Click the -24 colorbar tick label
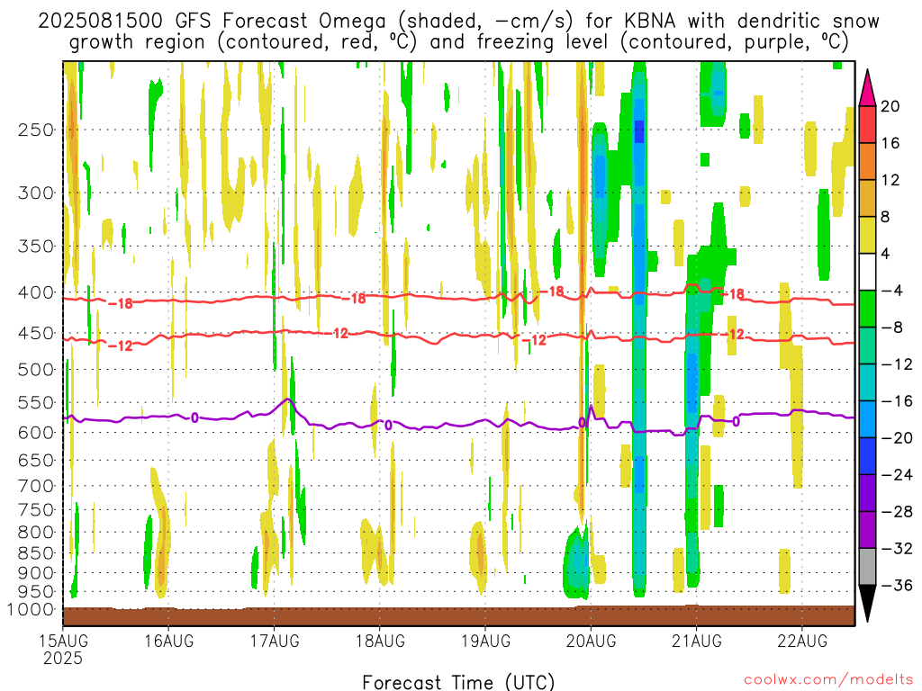This screenshot has height=691, width=922. (897, 475)
